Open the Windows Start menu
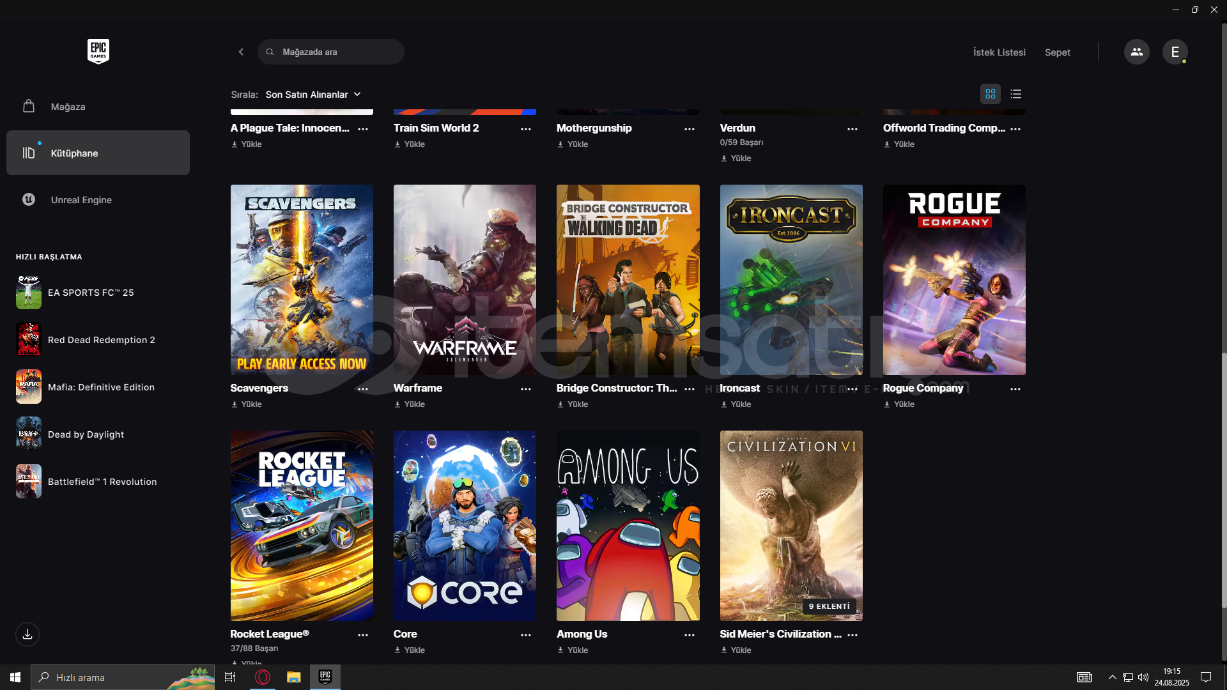Screen dimensions: 1227x690 tap(15, 677)
